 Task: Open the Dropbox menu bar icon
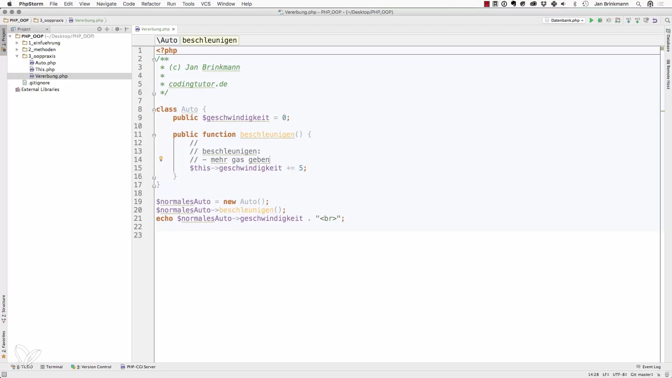pos(544,4)
